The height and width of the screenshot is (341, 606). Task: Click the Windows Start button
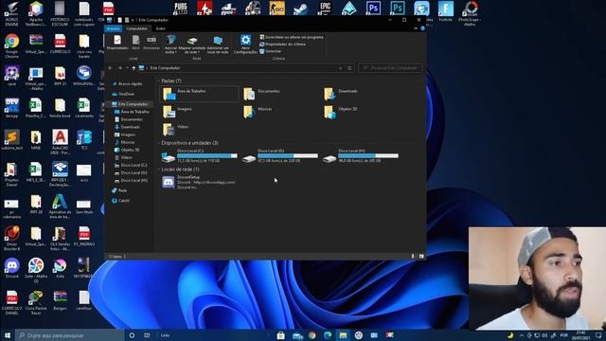pyautogui.click(x=7, y=335)
